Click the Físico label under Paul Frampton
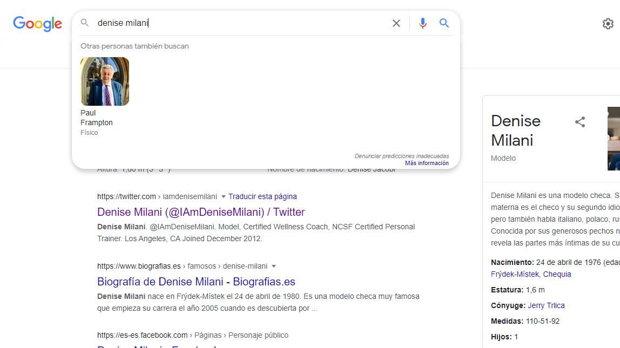This screenshot has width=620, height=348. [x=89, y=133]
